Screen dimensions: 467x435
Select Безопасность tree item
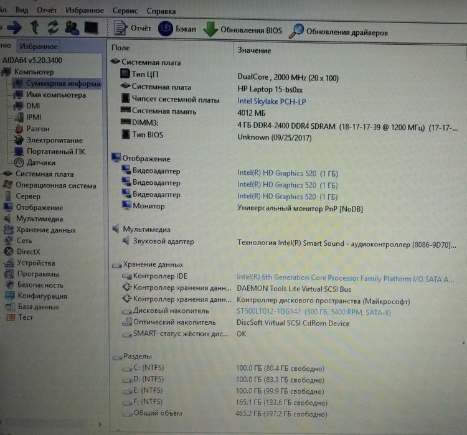(x=34, y=285)
